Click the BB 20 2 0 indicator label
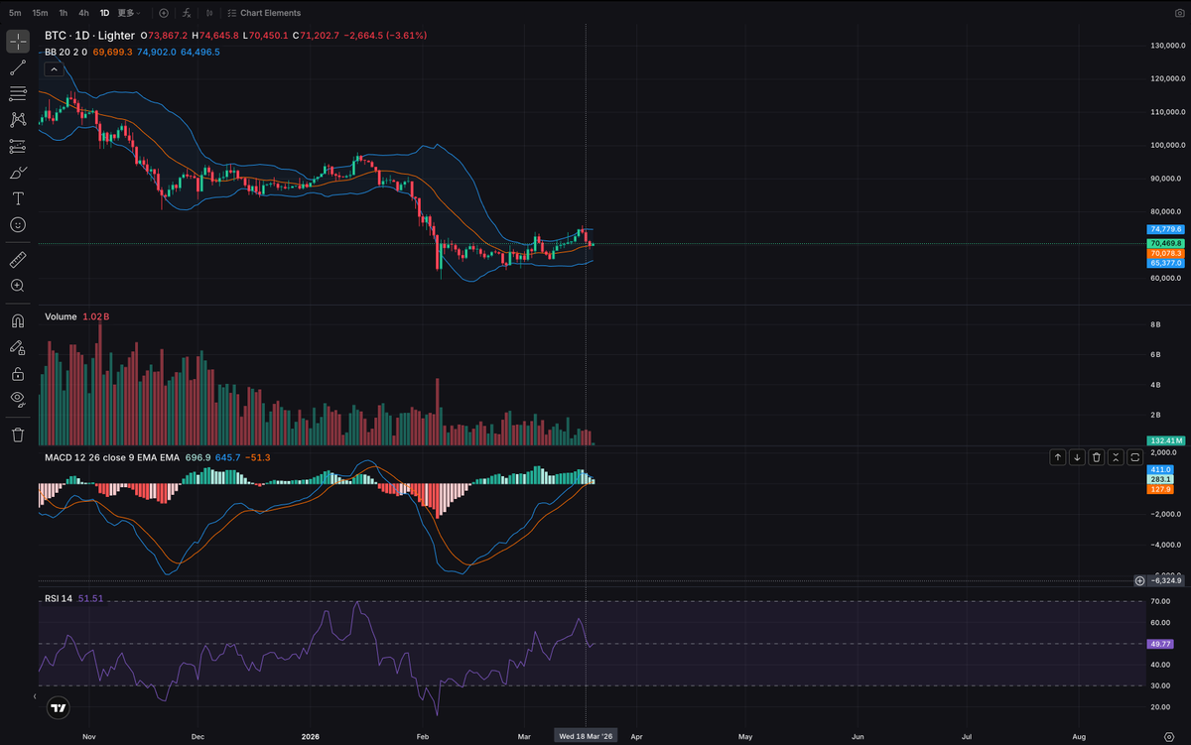 click(66, 52)
